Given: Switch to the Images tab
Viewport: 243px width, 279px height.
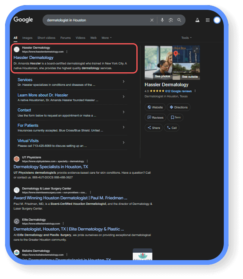Looking at the screenshot, I should 27,38.
